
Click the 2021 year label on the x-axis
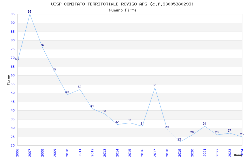[205, 153]
